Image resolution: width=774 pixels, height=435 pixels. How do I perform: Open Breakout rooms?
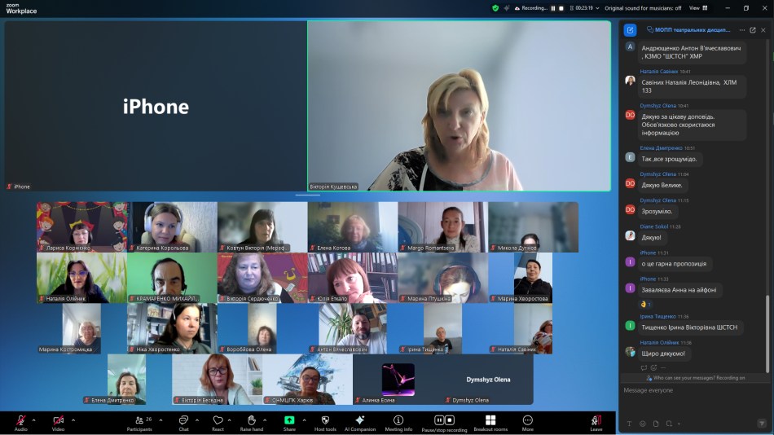pos(490,421)
